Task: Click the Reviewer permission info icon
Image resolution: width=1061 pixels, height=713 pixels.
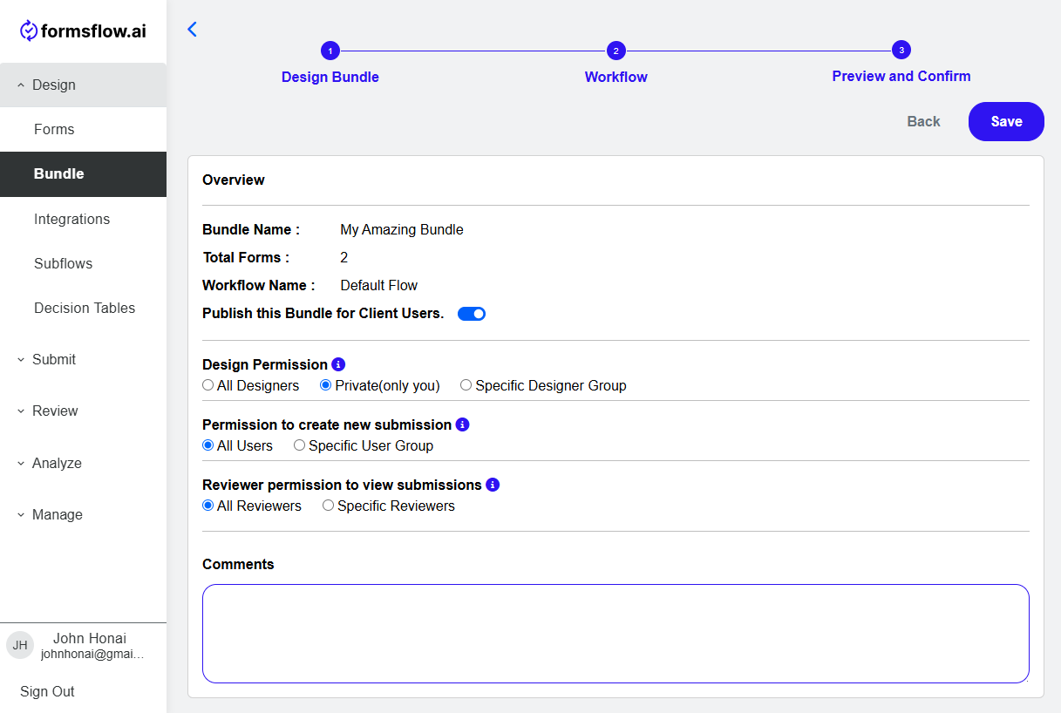Action: pyautogui.click(x=493, y=485)
